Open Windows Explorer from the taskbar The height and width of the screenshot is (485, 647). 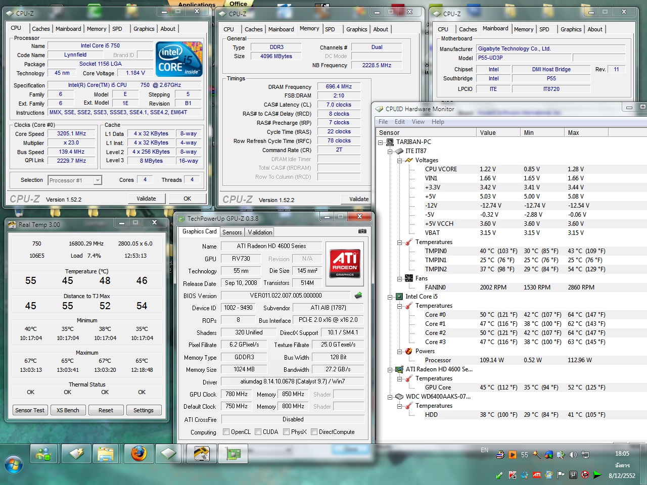[106, 454]
